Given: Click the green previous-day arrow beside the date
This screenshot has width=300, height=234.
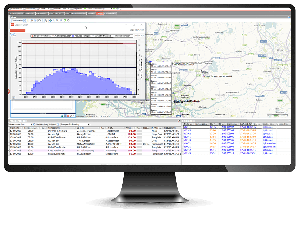Looking at the screenshot, I should coord(85,9).
